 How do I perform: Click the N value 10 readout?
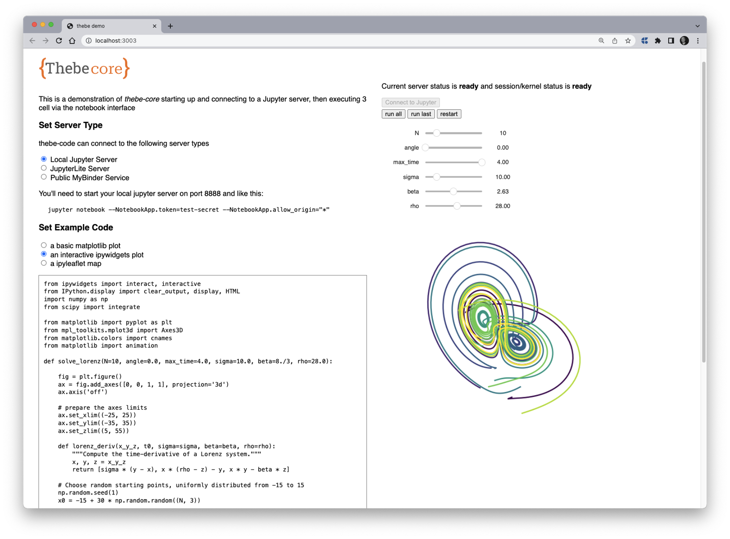click(503, 133)
